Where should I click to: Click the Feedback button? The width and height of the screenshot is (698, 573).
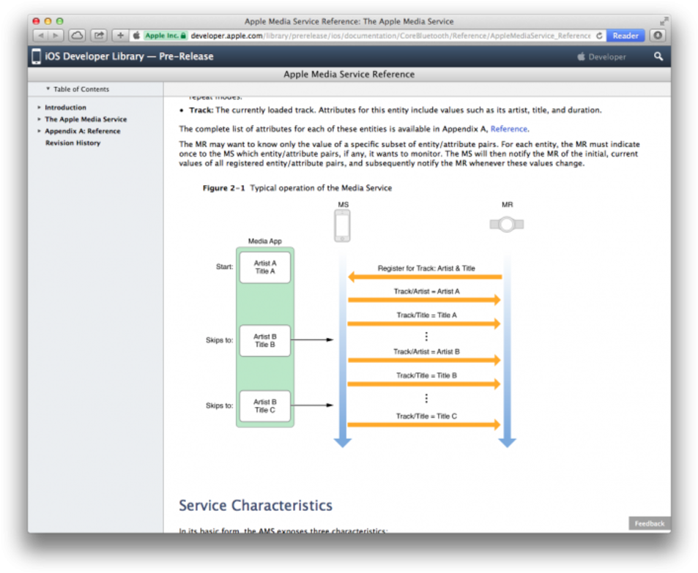pos(649,523)
